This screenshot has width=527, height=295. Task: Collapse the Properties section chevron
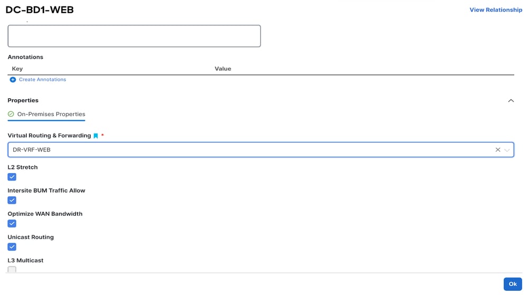tap(511, 101)
